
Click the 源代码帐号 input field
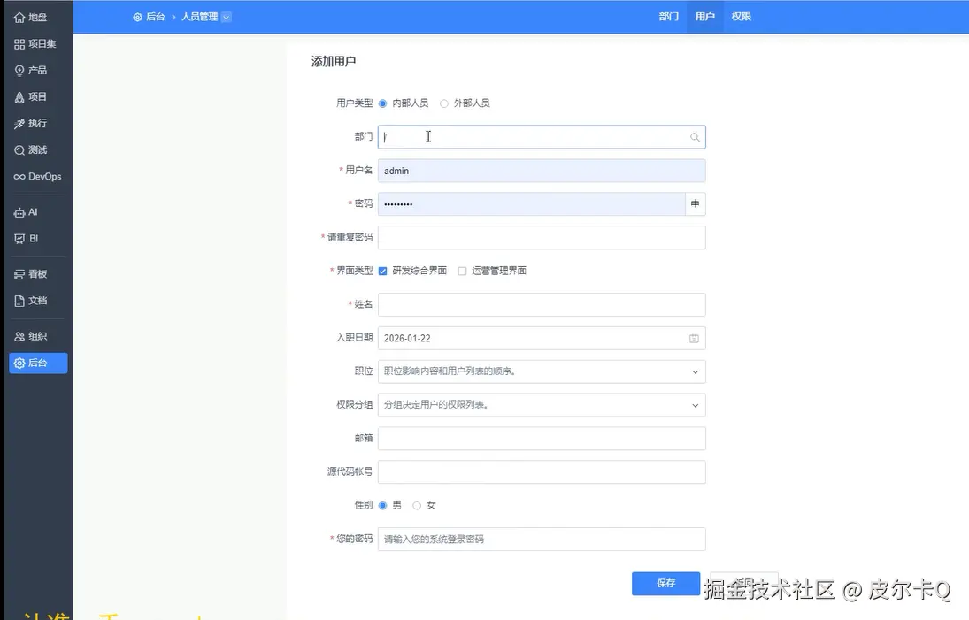point(542,471)
